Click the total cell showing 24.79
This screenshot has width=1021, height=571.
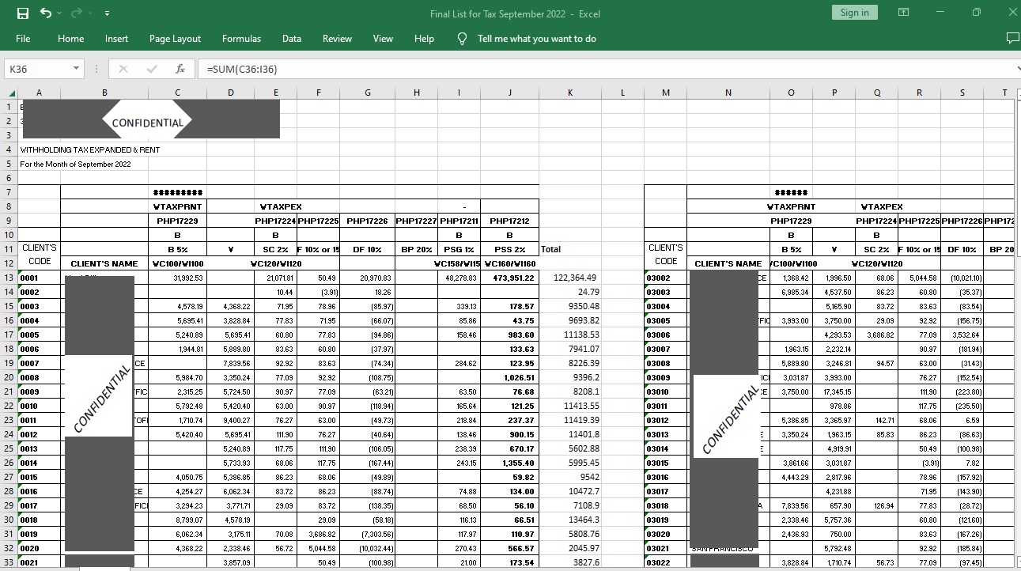(570, 293)
